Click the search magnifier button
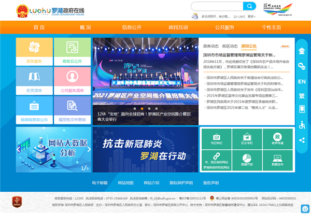 [249, 6]
